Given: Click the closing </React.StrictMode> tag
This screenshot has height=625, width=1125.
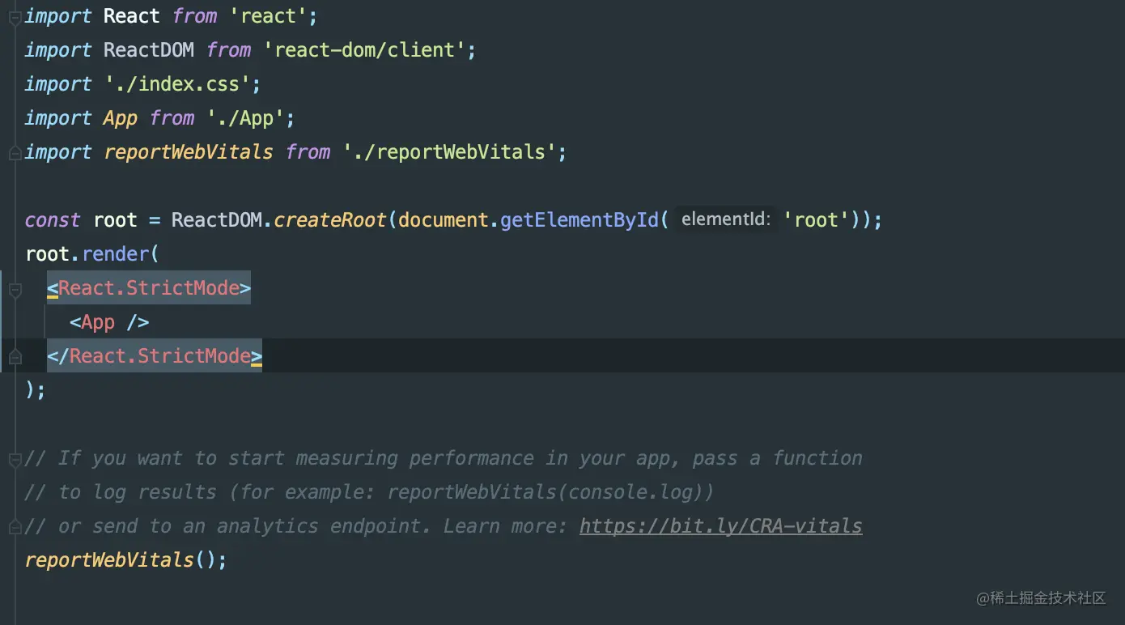Looking at the screenshot, I should pos(155,356).
